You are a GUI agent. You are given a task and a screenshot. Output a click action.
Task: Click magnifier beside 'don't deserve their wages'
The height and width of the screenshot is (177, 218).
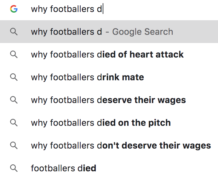14,145
